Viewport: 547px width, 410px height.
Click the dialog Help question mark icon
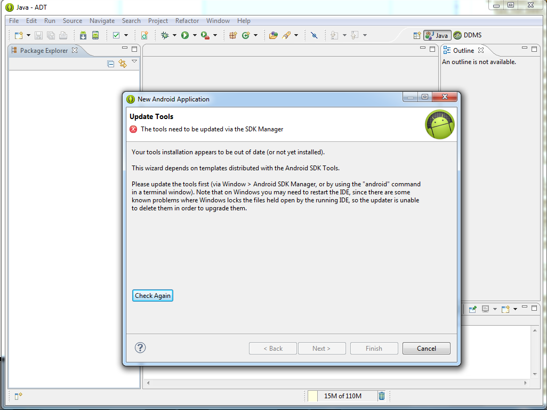[x=140, y=348]
